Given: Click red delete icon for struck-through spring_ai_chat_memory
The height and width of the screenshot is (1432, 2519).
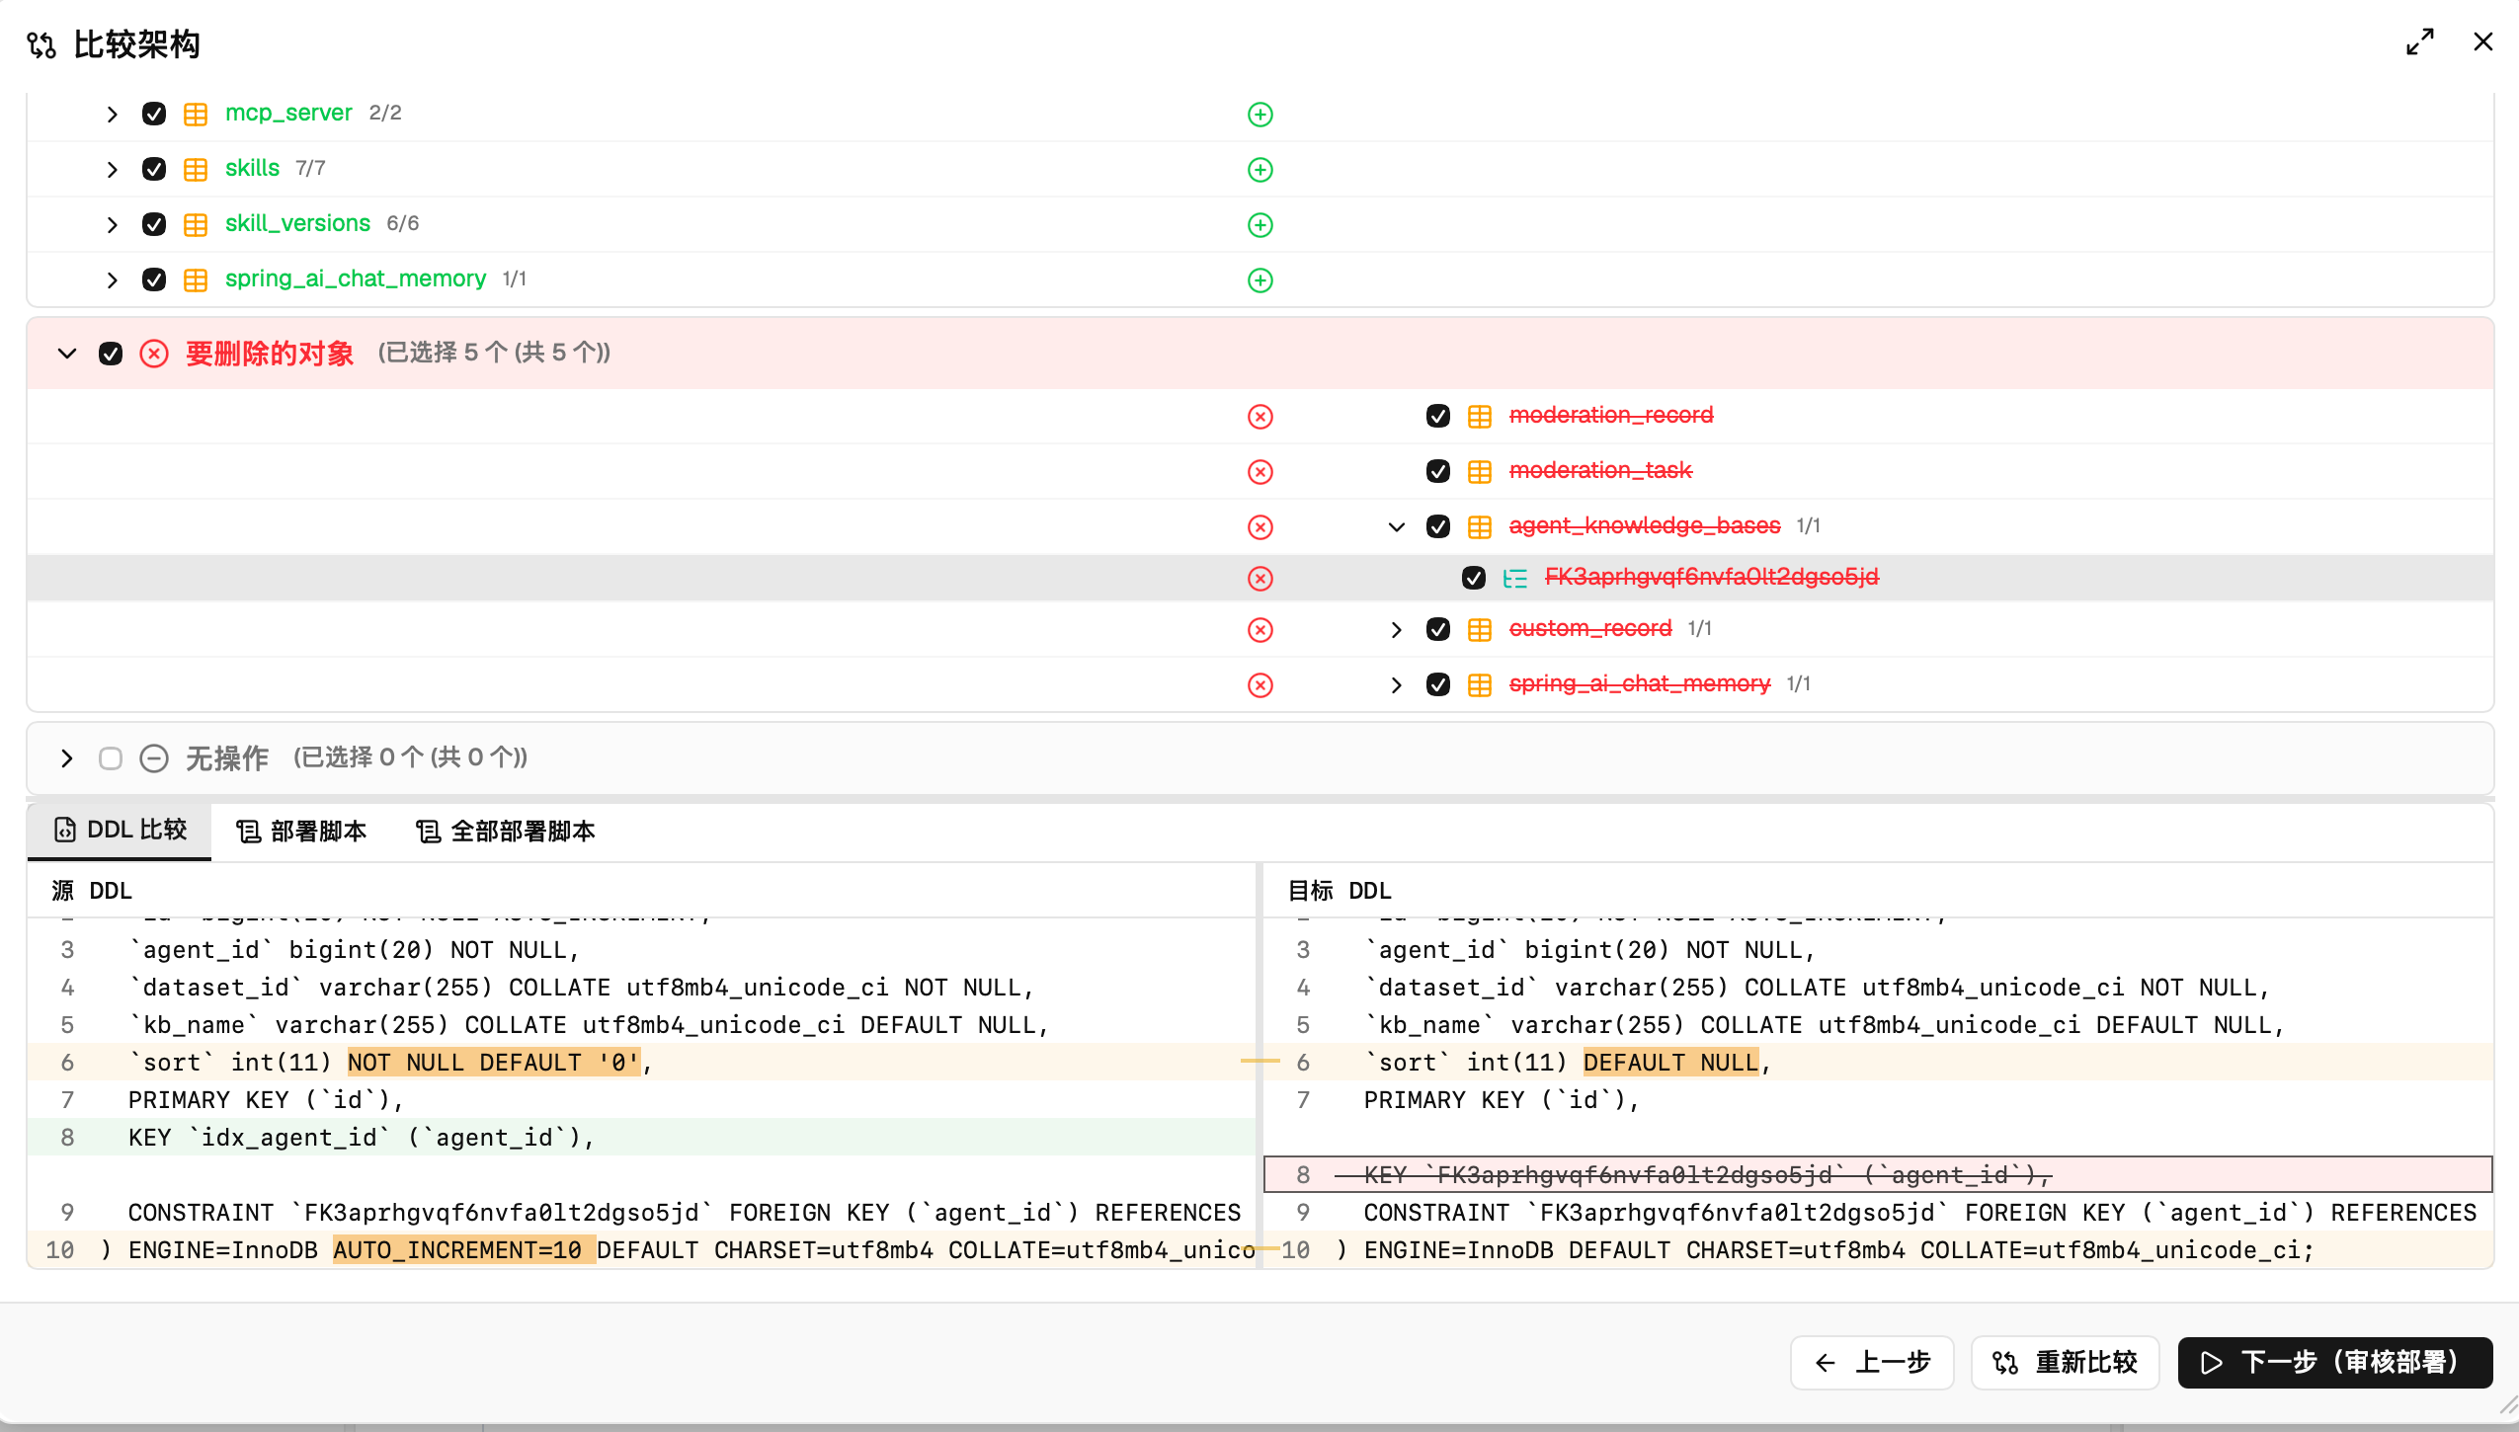Looking at the screenshot, I should [x=1259, y=685].
